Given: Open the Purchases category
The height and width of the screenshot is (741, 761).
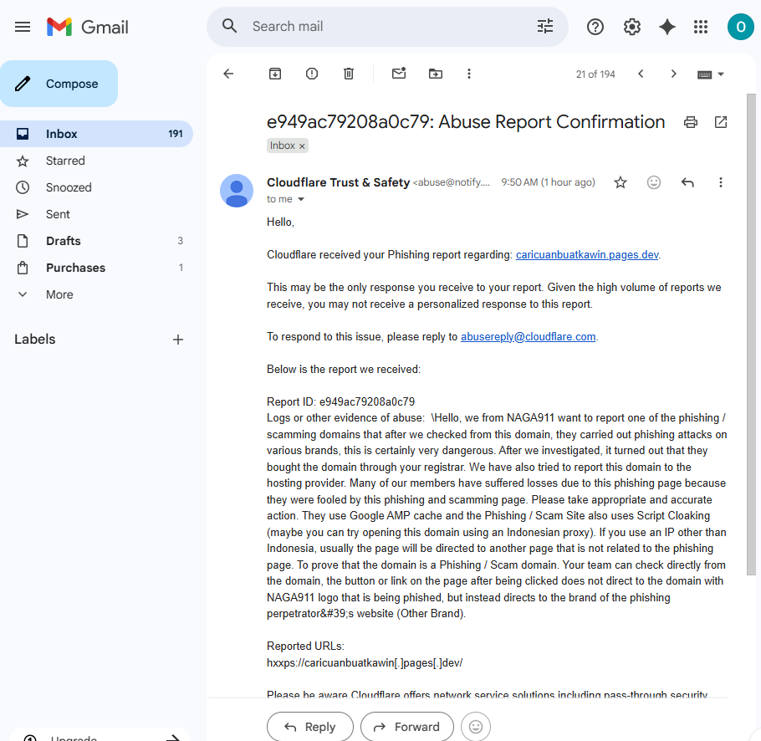Looking at the screenshot, I should point(96,268).
